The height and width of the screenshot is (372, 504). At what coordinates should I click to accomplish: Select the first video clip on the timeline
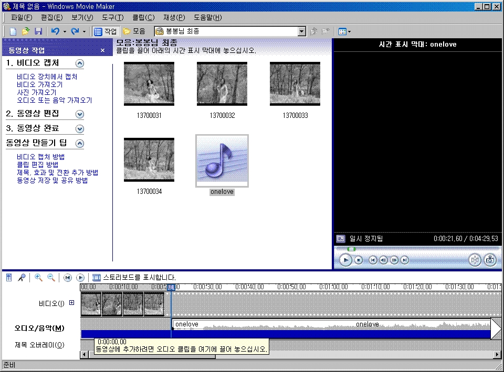91,304
